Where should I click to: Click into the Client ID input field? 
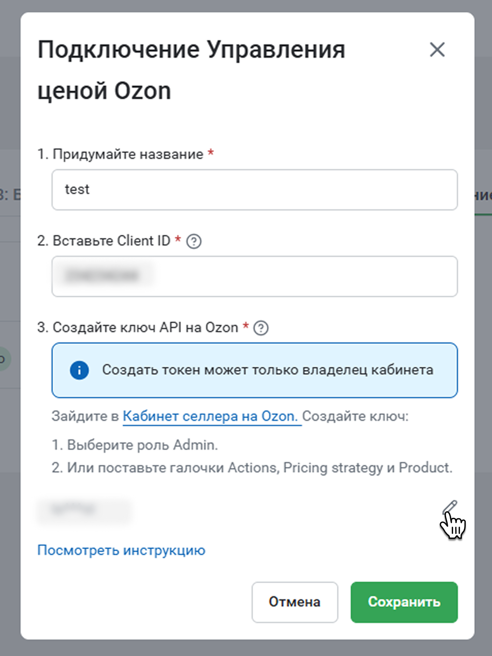pos(255,276)
